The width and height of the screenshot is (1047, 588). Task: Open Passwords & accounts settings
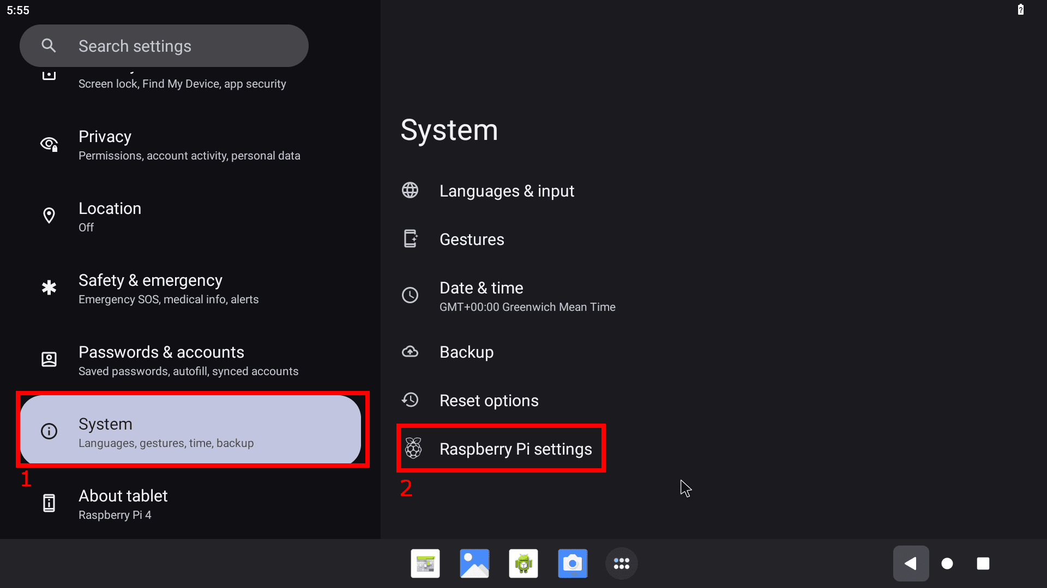pyautogui.click(x=190, y=360)
